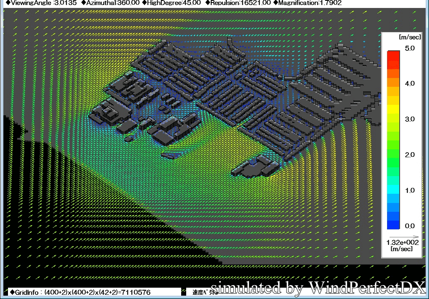Click the velocity vector legend icon at the bottom
Image resolution: width=429 pixels, height=299 pixels.
[183, 292]
